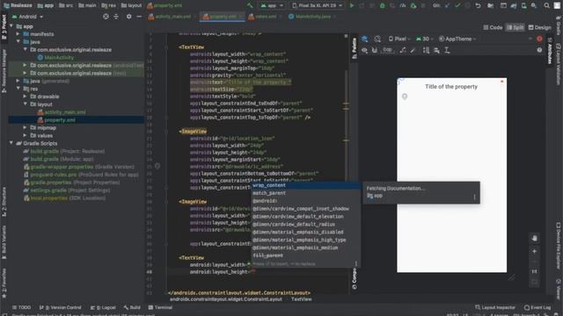
Task: Open the Pixel preview device dropdown
Action: (x=399, y=39)
